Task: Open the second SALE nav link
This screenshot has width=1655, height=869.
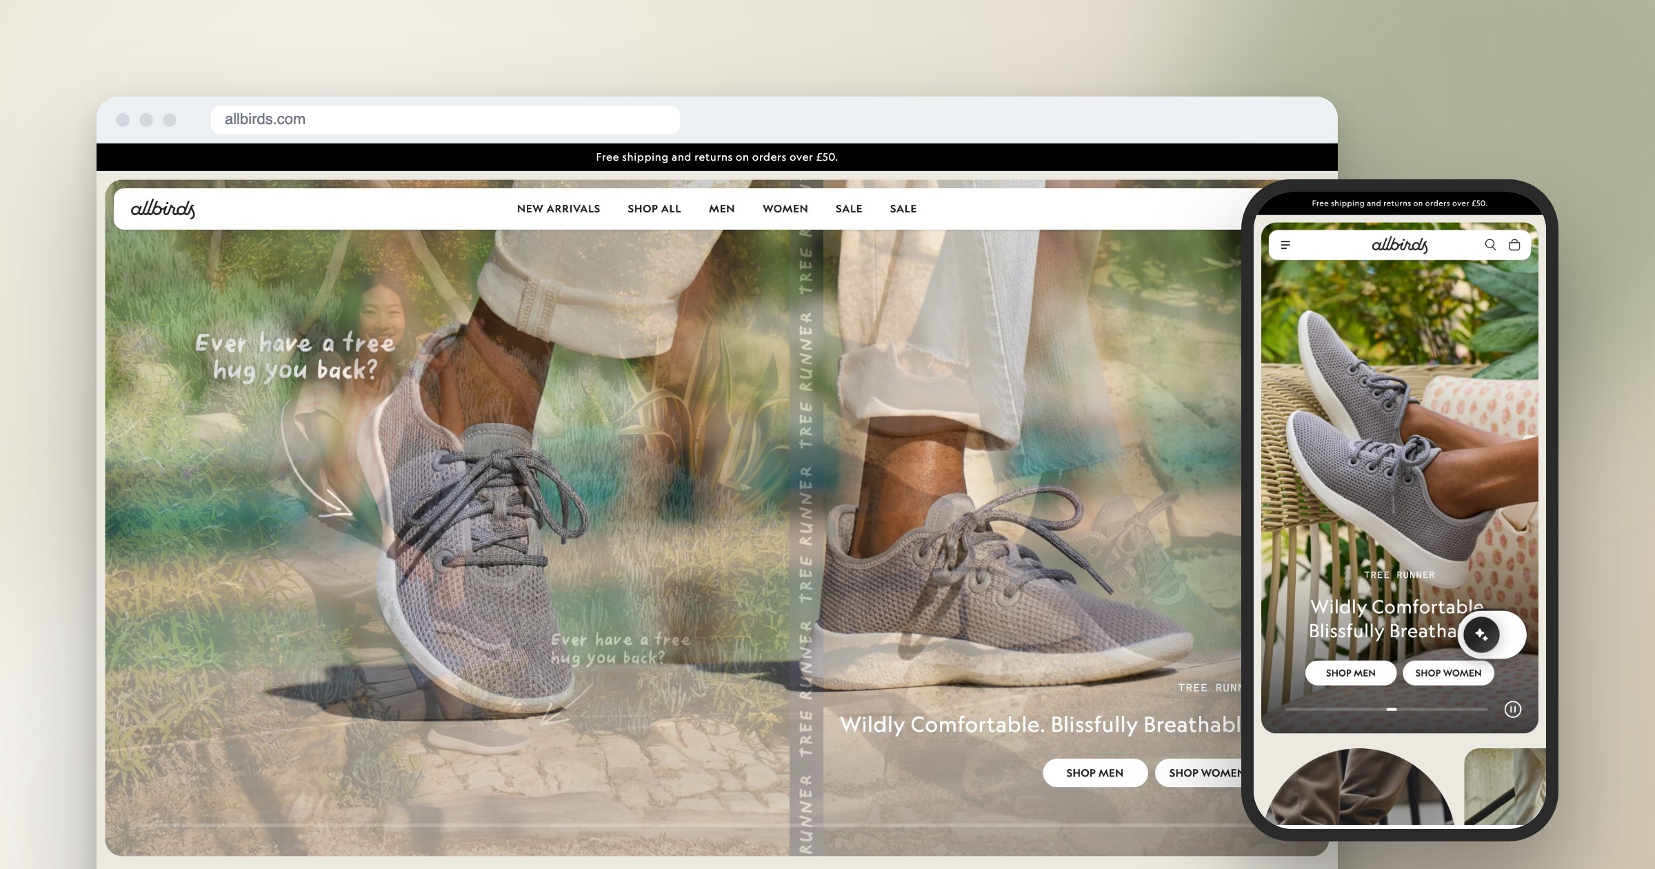Action: 903,209
